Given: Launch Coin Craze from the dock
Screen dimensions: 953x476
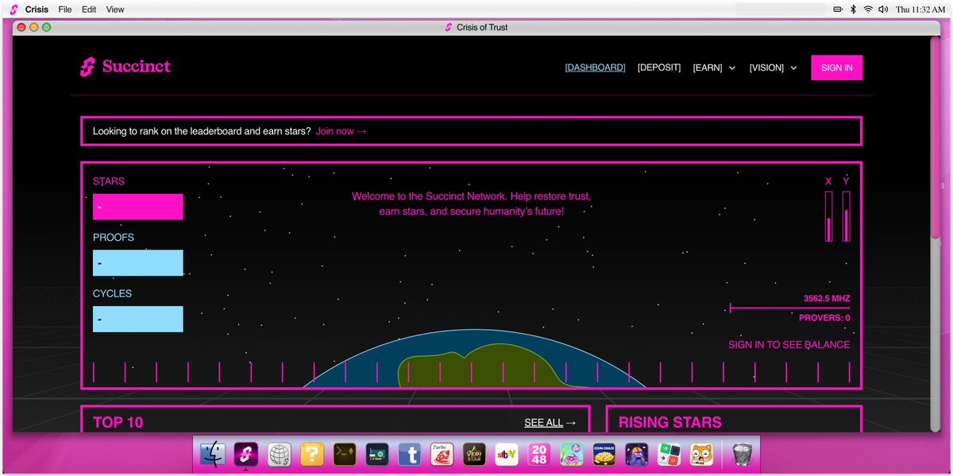Looking at the screenshot, I should (604, 454).
